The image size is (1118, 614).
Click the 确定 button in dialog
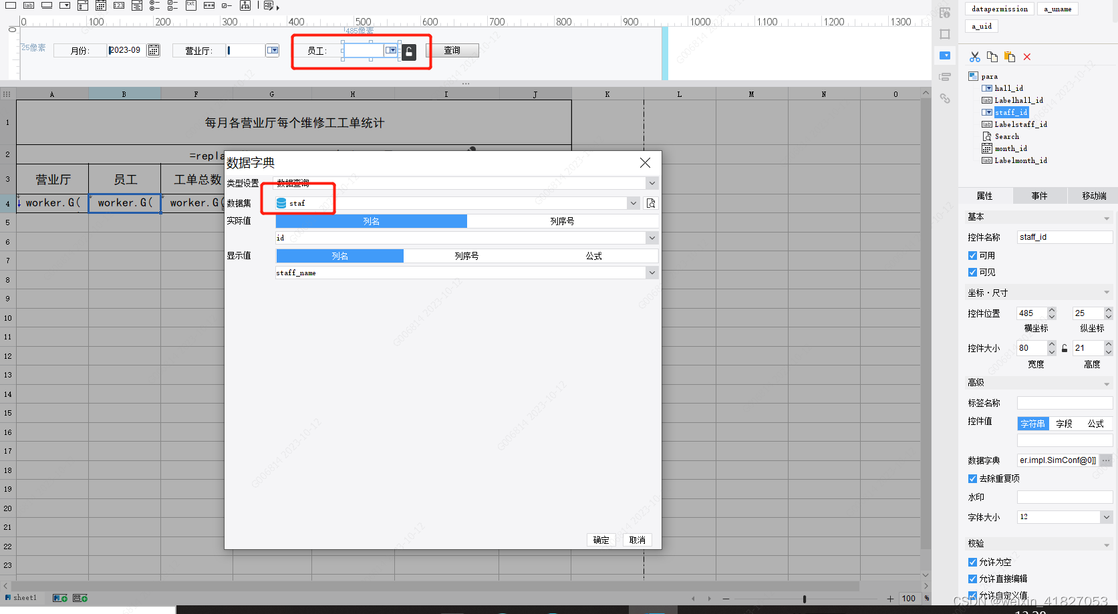click(601, 540)
